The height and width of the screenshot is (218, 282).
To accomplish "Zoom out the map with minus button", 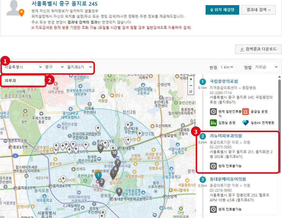I will pyautogui.click(x=191, y=85).
